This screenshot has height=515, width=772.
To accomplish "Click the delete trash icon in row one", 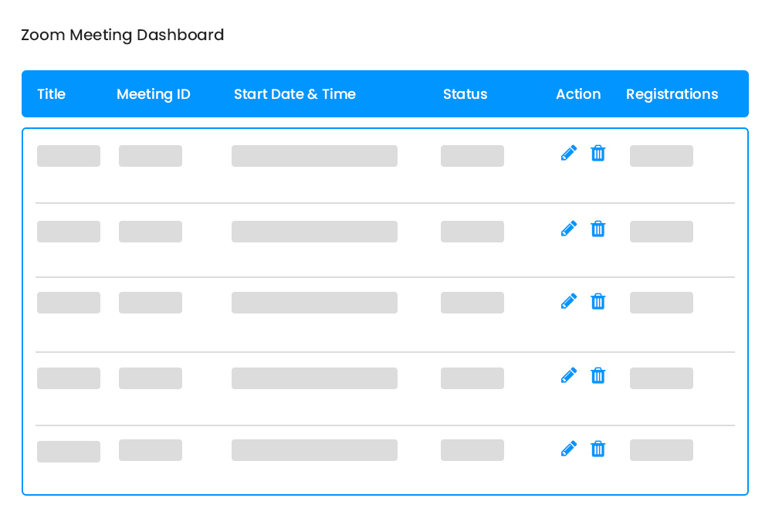I will 598,153.
